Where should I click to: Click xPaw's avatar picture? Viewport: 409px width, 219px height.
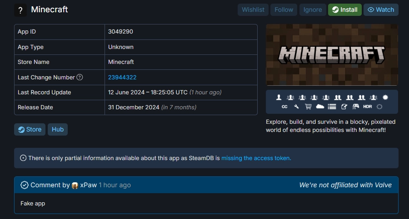75,185
